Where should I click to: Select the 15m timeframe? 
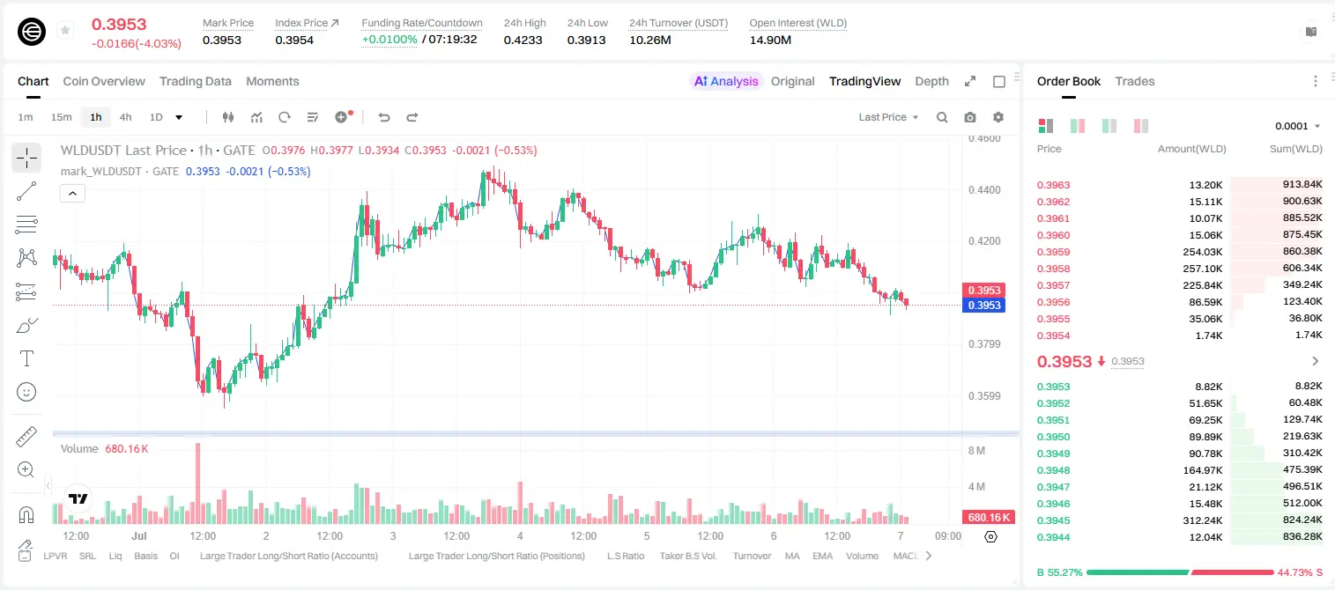(61, 117)
